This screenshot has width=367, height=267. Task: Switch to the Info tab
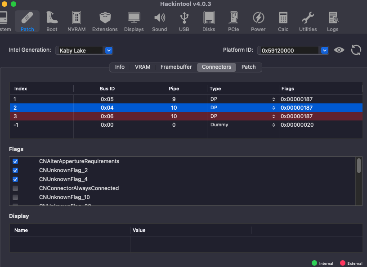[120, 67]
